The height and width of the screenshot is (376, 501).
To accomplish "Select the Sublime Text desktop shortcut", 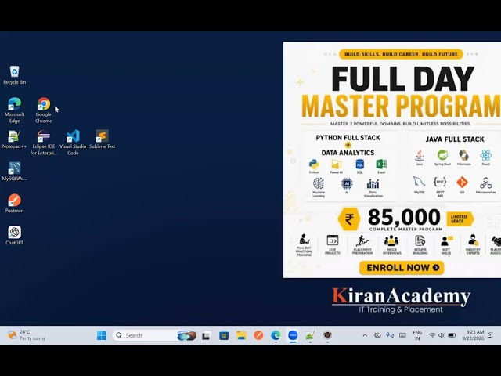I will point(102,139).
